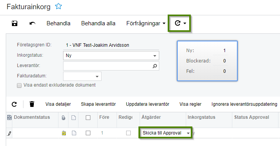Image resolution: width=280 pixels, height=146 pixels.
Task: Click the Behandla alla button
Action: (x=98, y=23)
